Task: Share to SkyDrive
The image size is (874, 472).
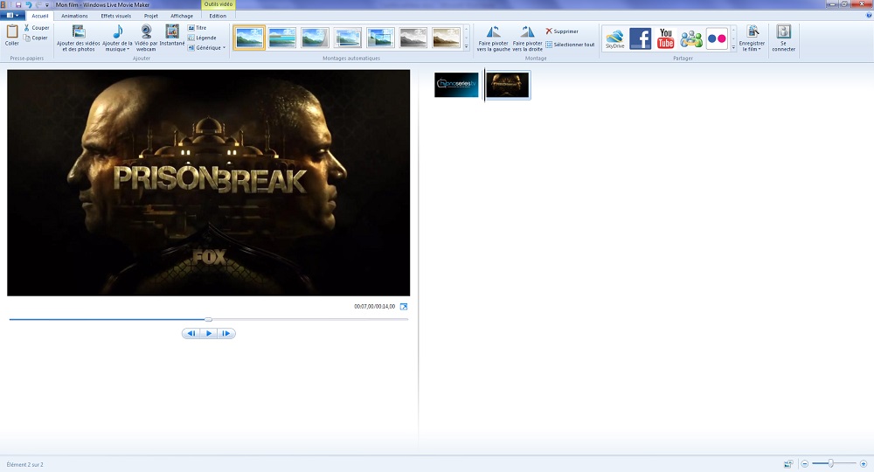Action: point(614,38)
